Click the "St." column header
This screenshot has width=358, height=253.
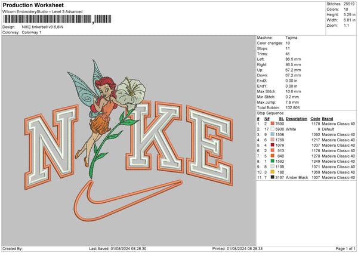[281, 119]
